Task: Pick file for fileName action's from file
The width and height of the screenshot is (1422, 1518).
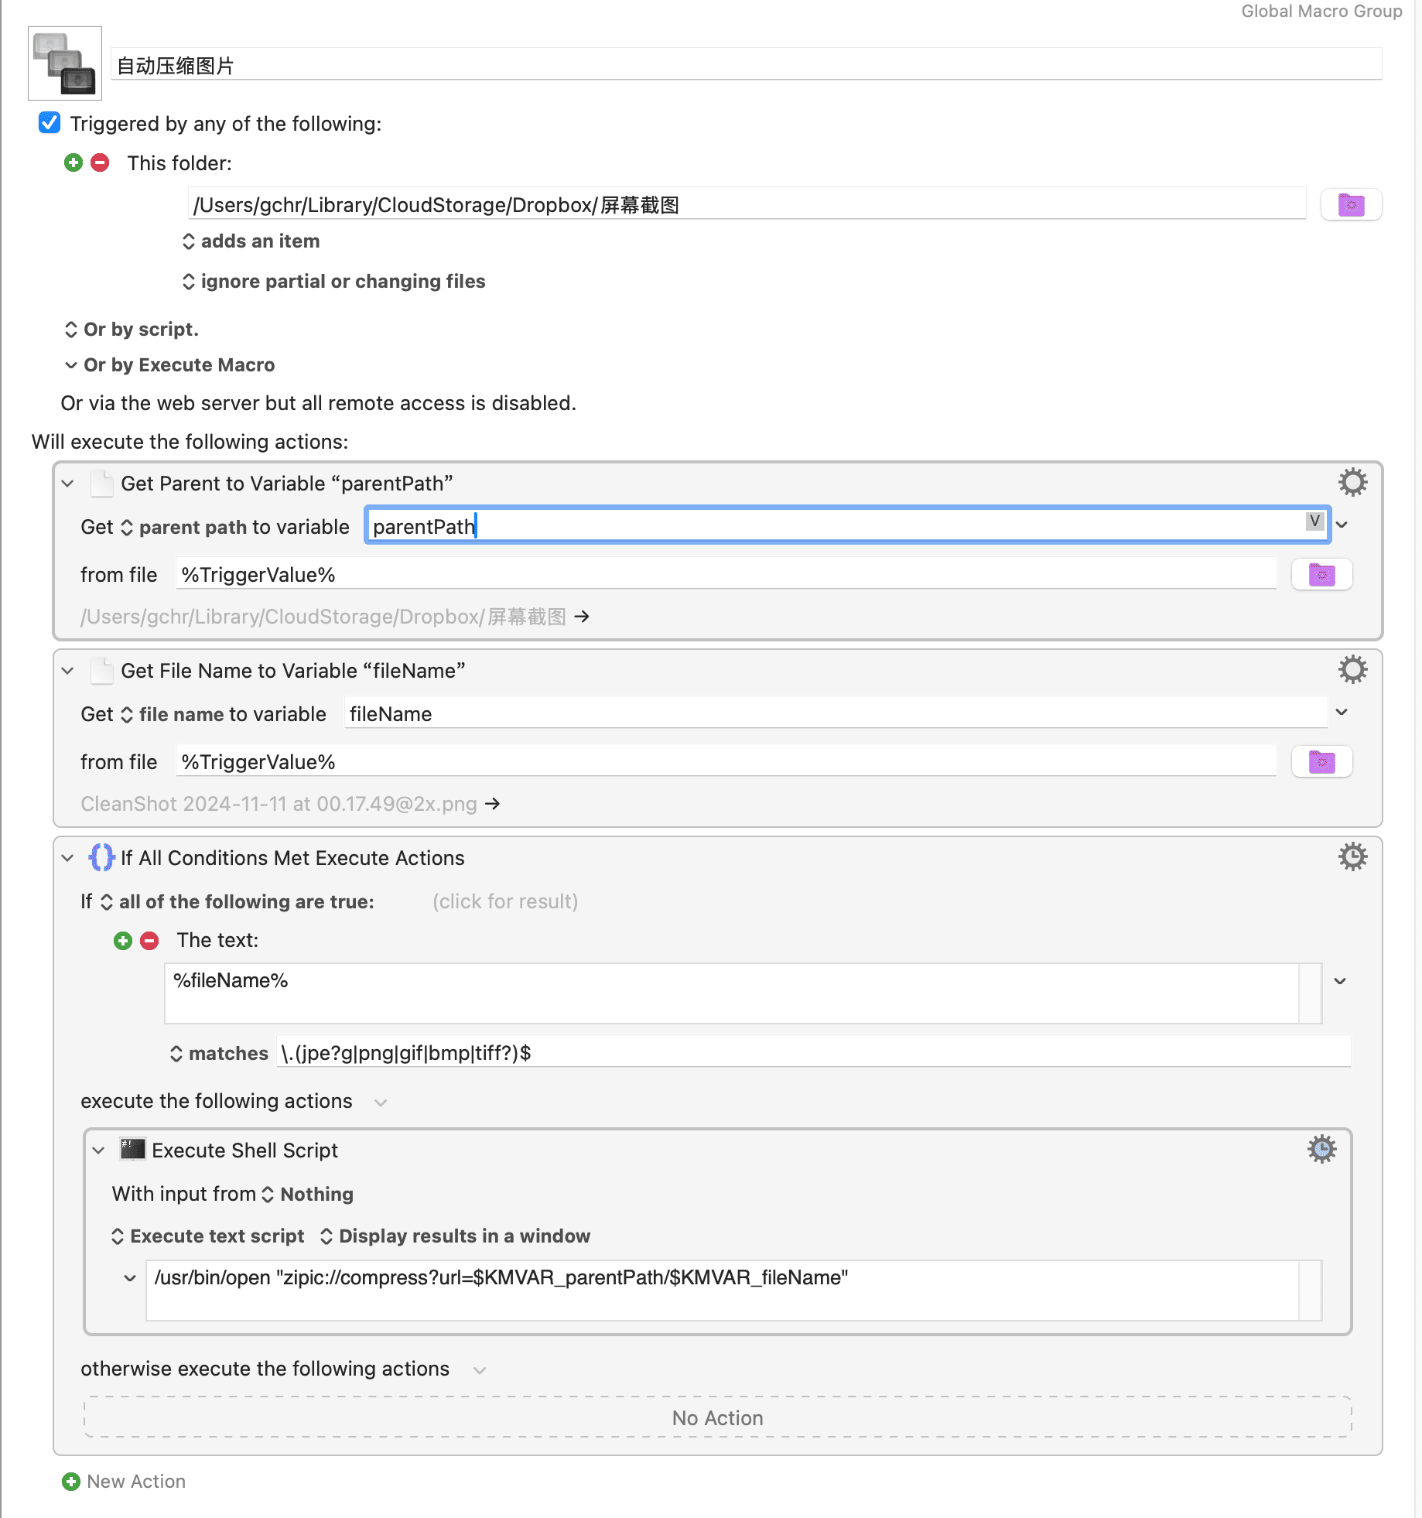Action: click(x=1321, y=762)
